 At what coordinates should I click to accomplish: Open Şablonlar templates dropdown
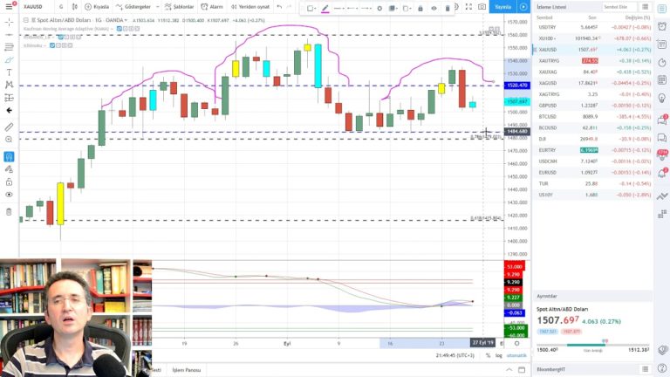(181, 6)
